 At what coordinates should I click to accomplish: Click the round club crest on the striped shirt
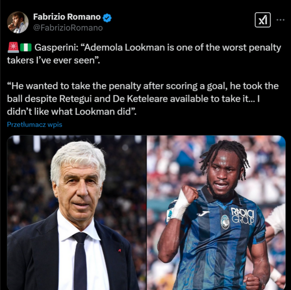pyautogui.click(x=225, y=222)
